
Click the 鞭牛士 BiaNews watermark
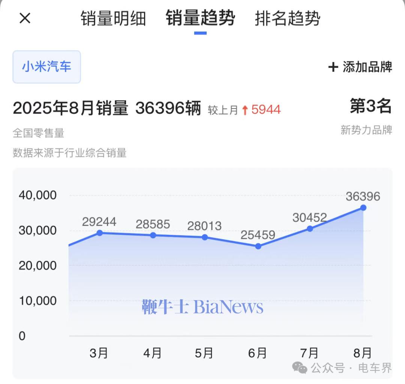(202, 307)
